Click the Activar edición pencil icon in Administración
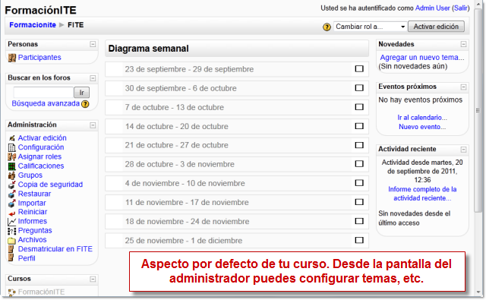486x300 pixels. point(12,138)
